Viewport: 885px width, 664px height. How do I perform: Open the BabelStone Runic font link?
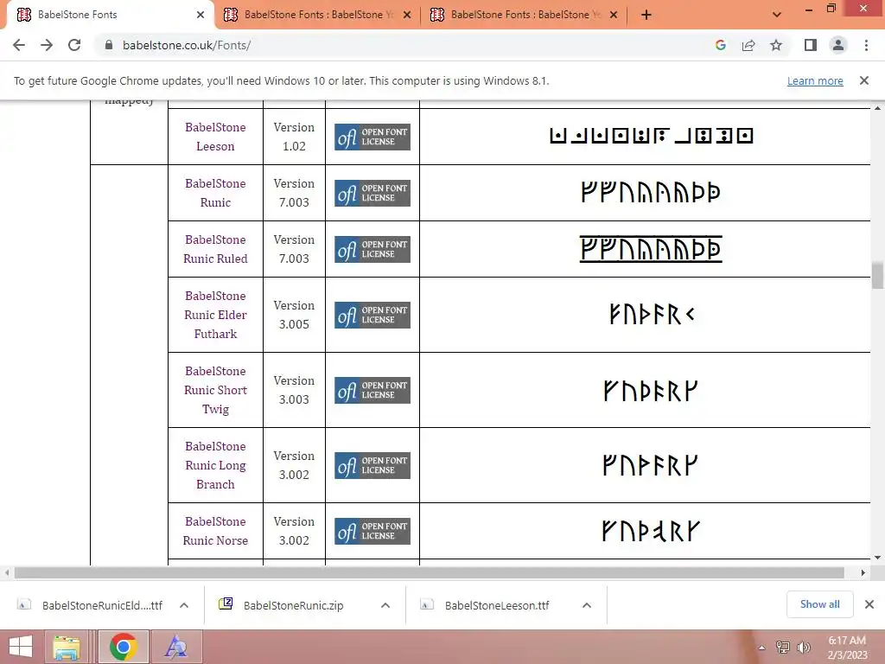click(x=215, y=193)
